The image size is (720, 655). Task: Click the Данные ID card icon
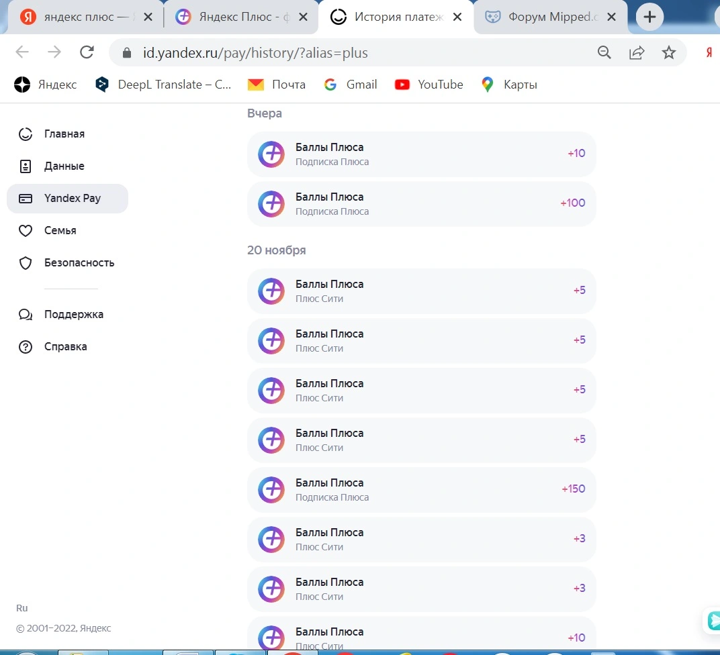26,166
